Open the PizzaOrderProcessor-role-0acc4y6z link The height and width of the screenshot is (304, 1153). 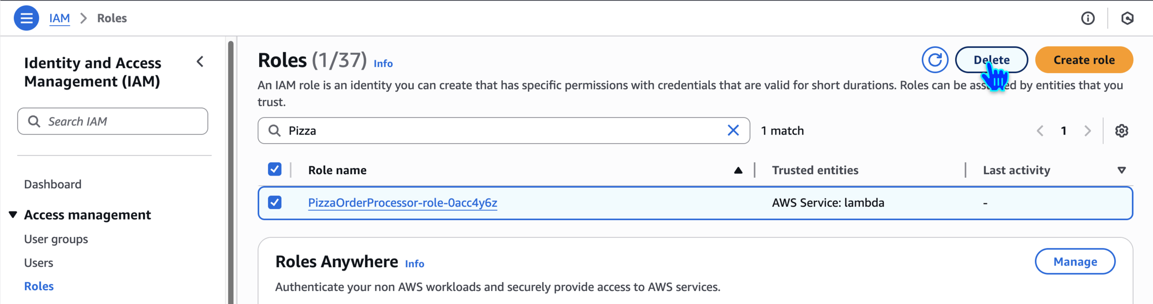402,203
